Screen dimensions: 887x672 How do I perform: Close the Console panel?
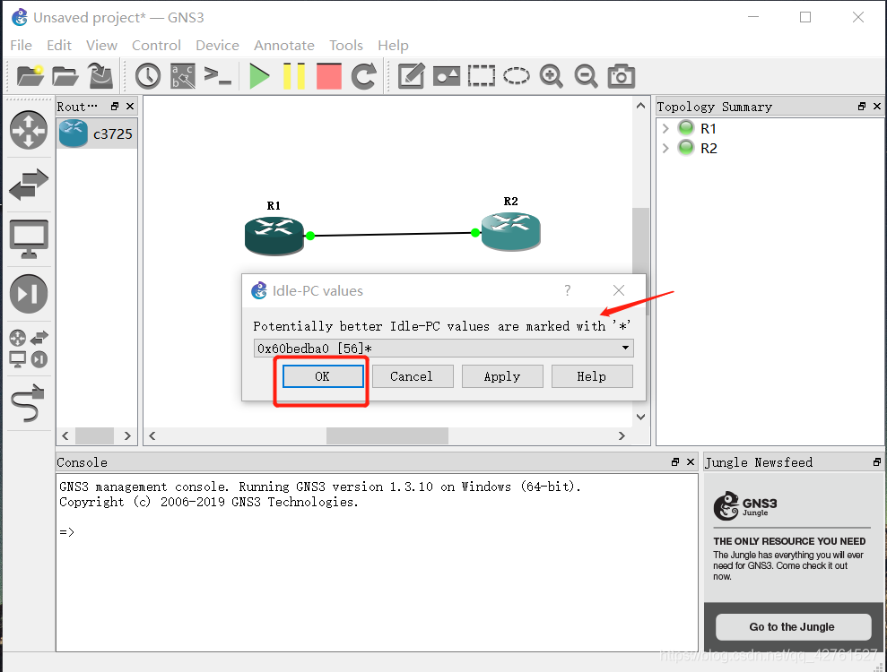tap(691, 461)
